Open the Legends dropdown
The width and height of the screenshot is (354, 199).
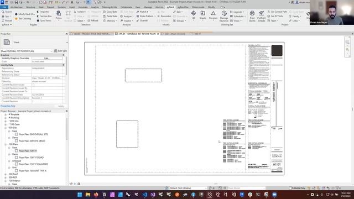[x=237, y=12]
